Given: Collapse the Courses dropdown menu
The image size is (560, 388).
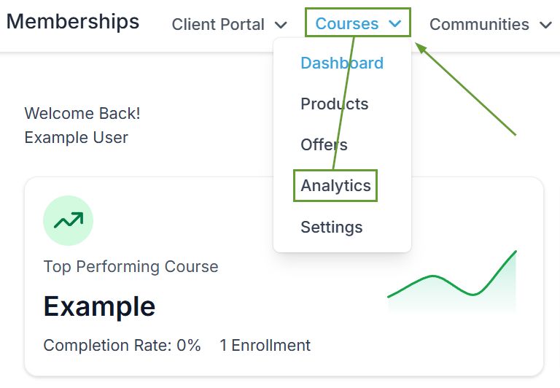Looking at the screenshot, I should click(x=358, y=23).
